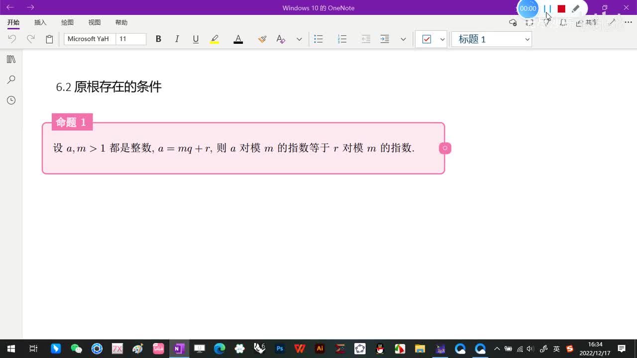Viewport: 637px width, 358px height.
Task: Apply yellow text highlight color
Action: pyautogui.click(x=214, y=39)
